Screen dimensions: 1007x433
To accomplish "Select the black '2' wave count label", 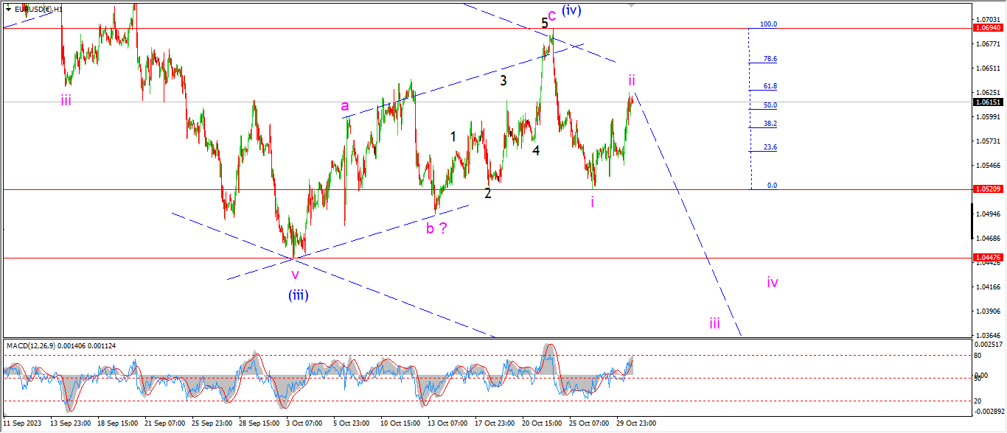I will 488,194.
